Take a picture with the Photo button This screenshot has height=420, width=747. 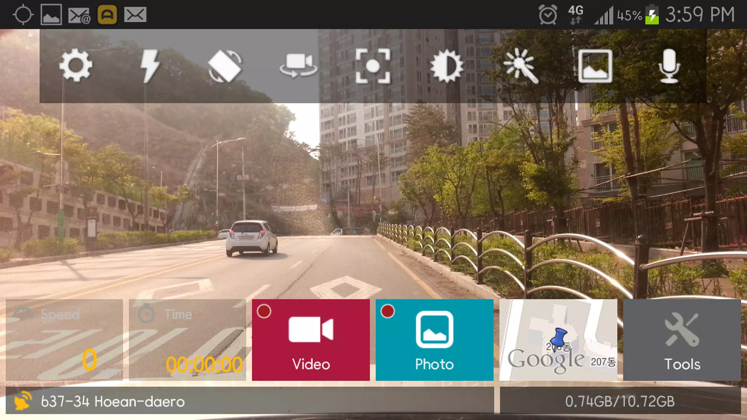tap(435, 340)
